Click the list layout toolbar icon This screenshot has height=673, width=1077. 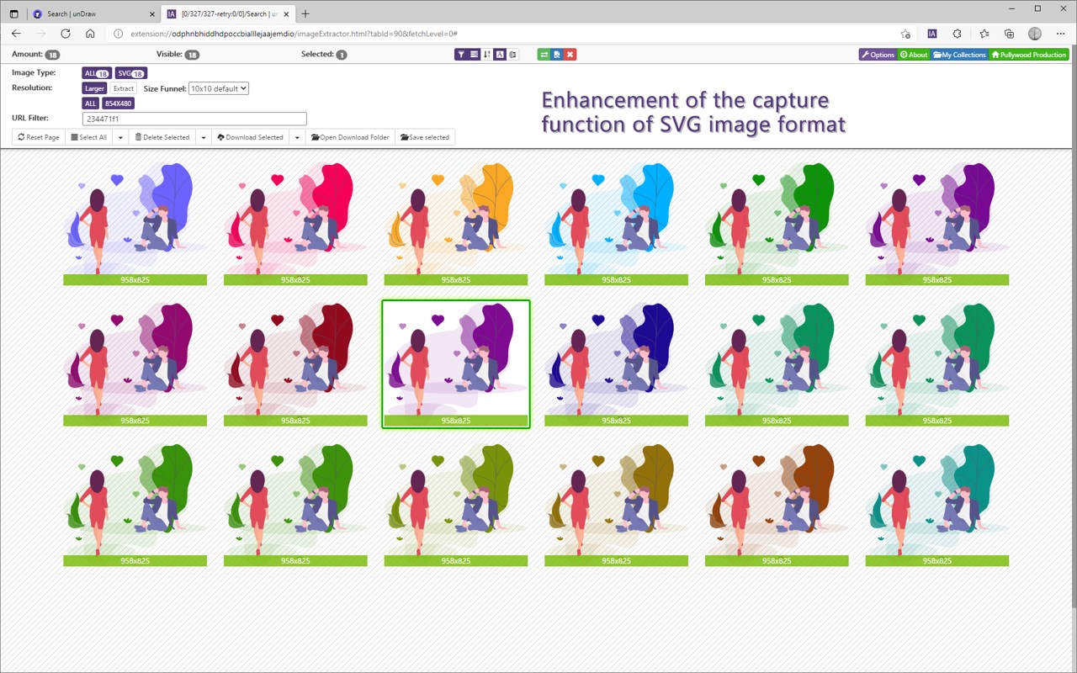[475, 55]
